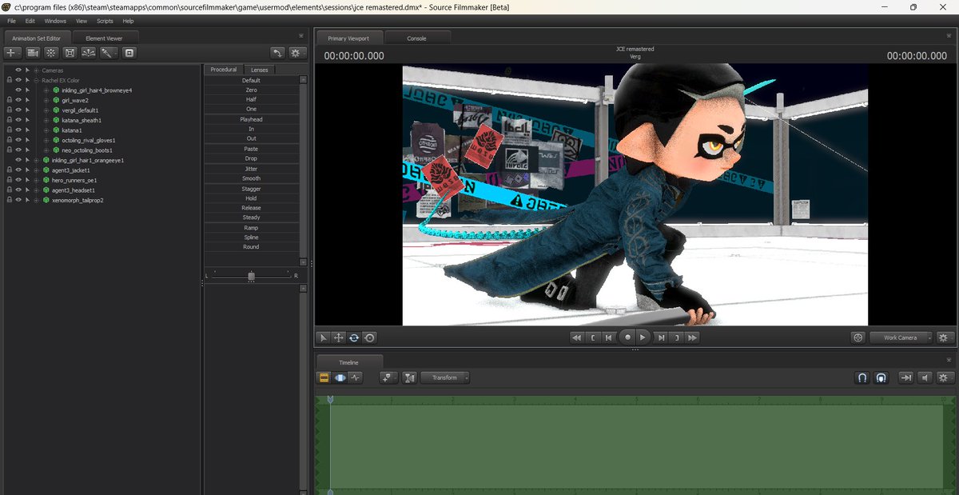Toggle lock on Rachel EX Color group
959x495 pixels.
coord(9,80)
